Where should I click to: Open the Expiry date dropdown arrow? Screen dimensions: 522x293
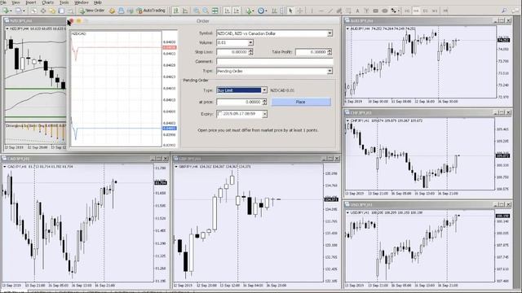[x=264, y=114]
